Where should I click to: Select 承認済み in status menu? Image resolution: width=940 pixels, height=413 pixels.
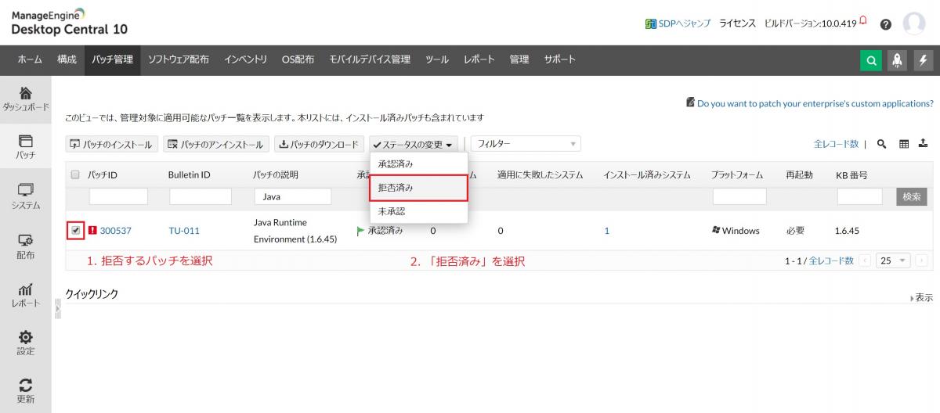(x=419, y=164)
